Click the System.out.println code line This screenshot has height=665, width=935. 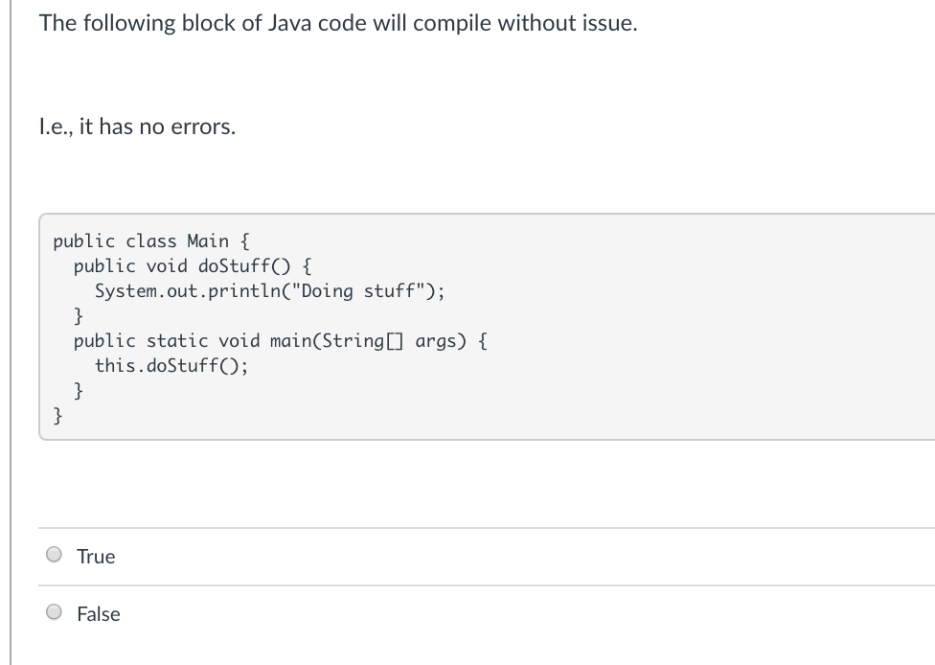pyautogui.click(x=269, y=290)
